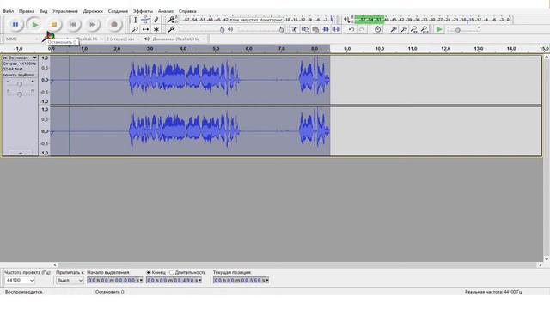This screenshot has width=550, height=309.
Task: Click the 10,0 mark on the timeline ruler
Action: [x=380, y=49]
